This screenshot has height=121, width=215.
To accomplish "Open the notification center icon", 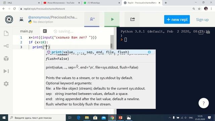I will click(209, 118).
